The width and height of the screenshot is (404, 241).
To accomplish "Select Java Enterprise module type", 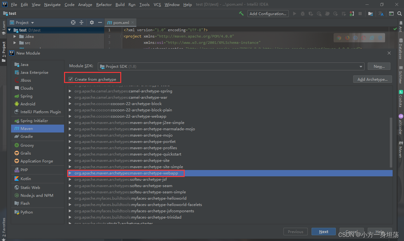I will pyautogui.click(x=38, y=72).
